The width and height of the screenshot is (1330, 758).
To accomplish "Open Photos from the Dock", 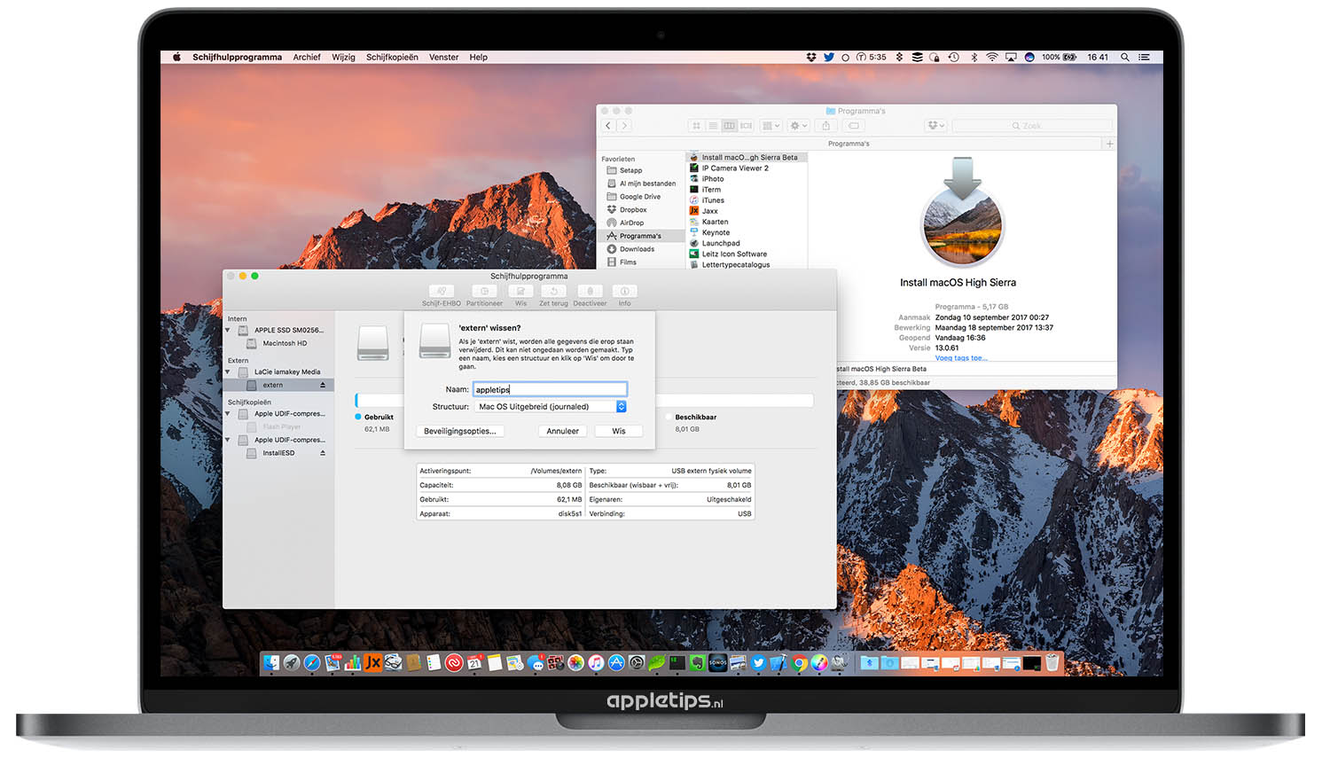I will 575,662.
